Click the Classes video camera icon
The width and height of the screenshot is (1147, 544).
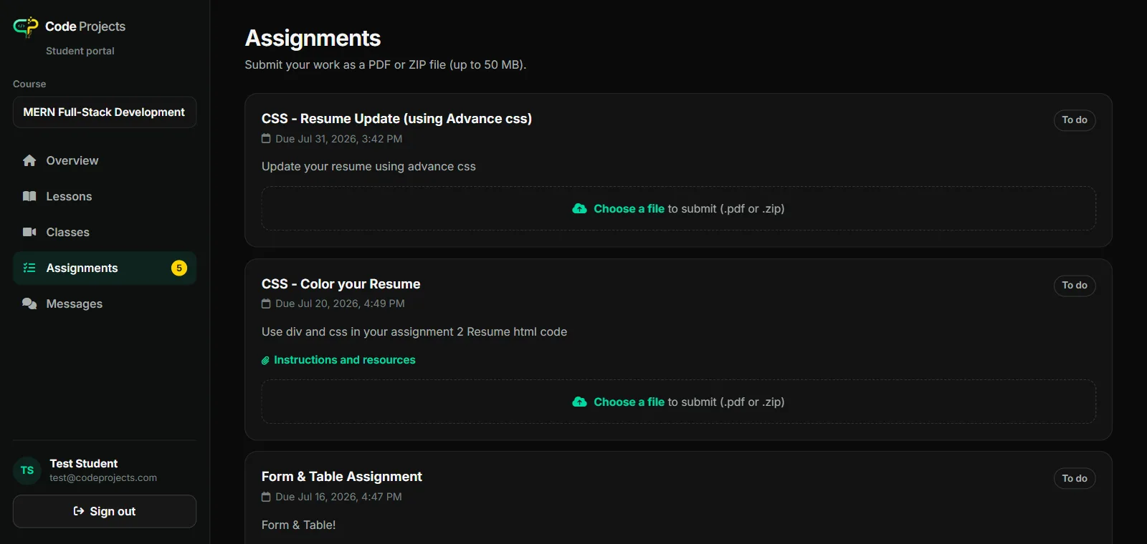click(x=29, y=232)
